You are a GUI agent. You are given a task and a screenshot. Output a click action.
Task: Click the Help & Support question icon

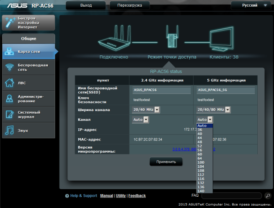click(67, 196)
